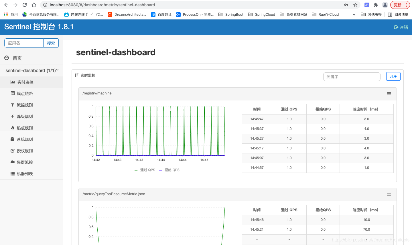Screen dimensions: 412x245
Task: Click the 机器列表 list icon
Action: click(x=13, y=173)
